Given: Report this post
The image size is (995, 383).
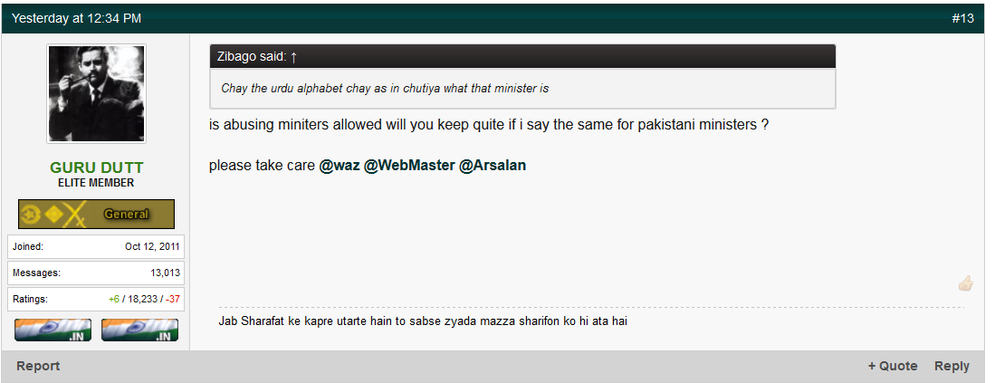Looking at the screenshot, I should point(38,366).
